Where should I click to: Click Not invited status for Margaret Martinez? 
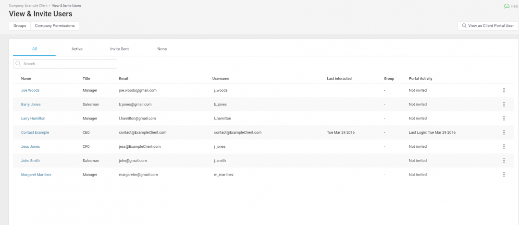[x=418, y=175]
